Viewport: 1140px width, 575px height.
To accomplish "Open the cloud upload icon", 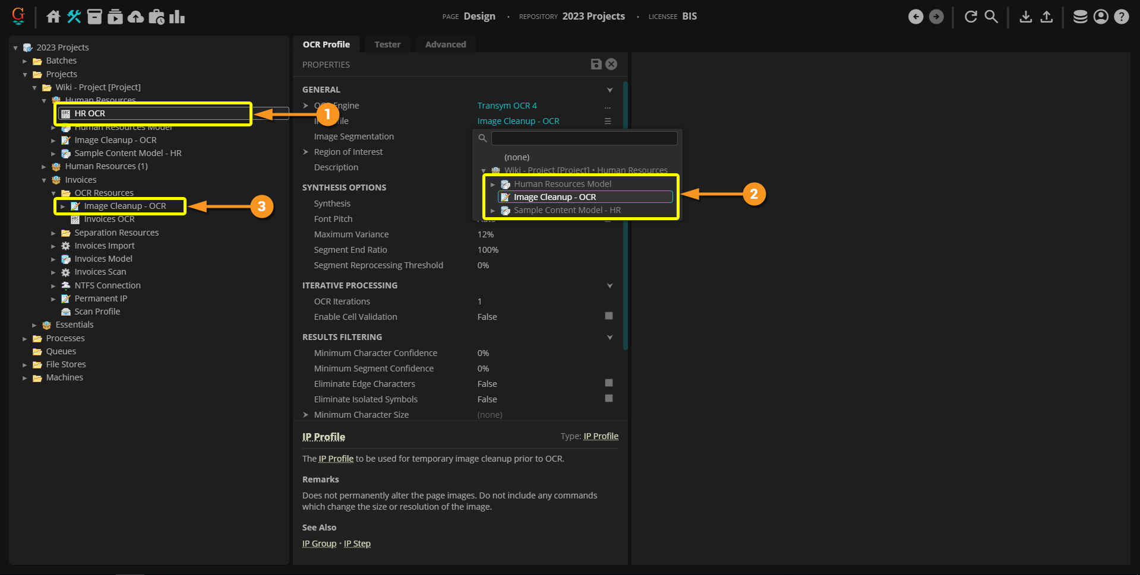I will click(136, 17).
